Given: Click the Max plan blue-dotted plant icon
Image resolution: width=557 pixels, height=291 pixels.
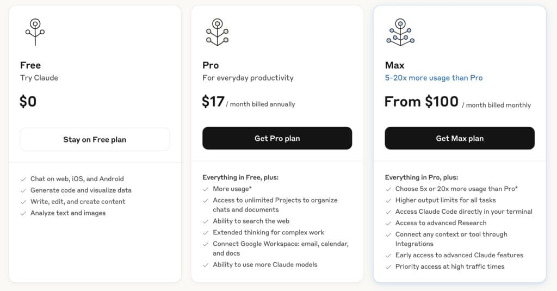Looking at the screenshot, I should pos(400,32).
